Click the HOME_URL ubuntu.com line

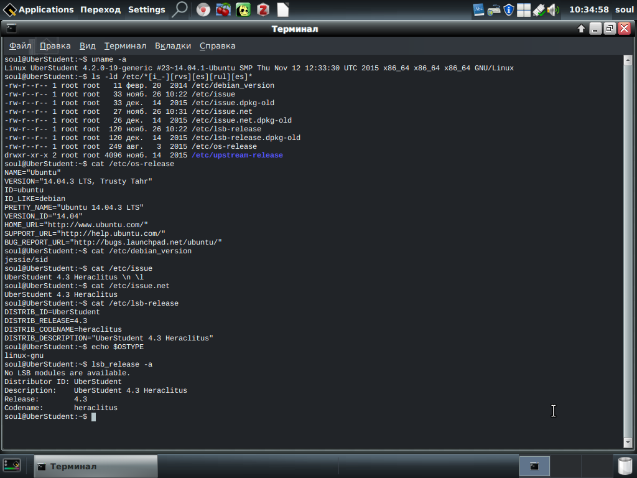(76, 225)
